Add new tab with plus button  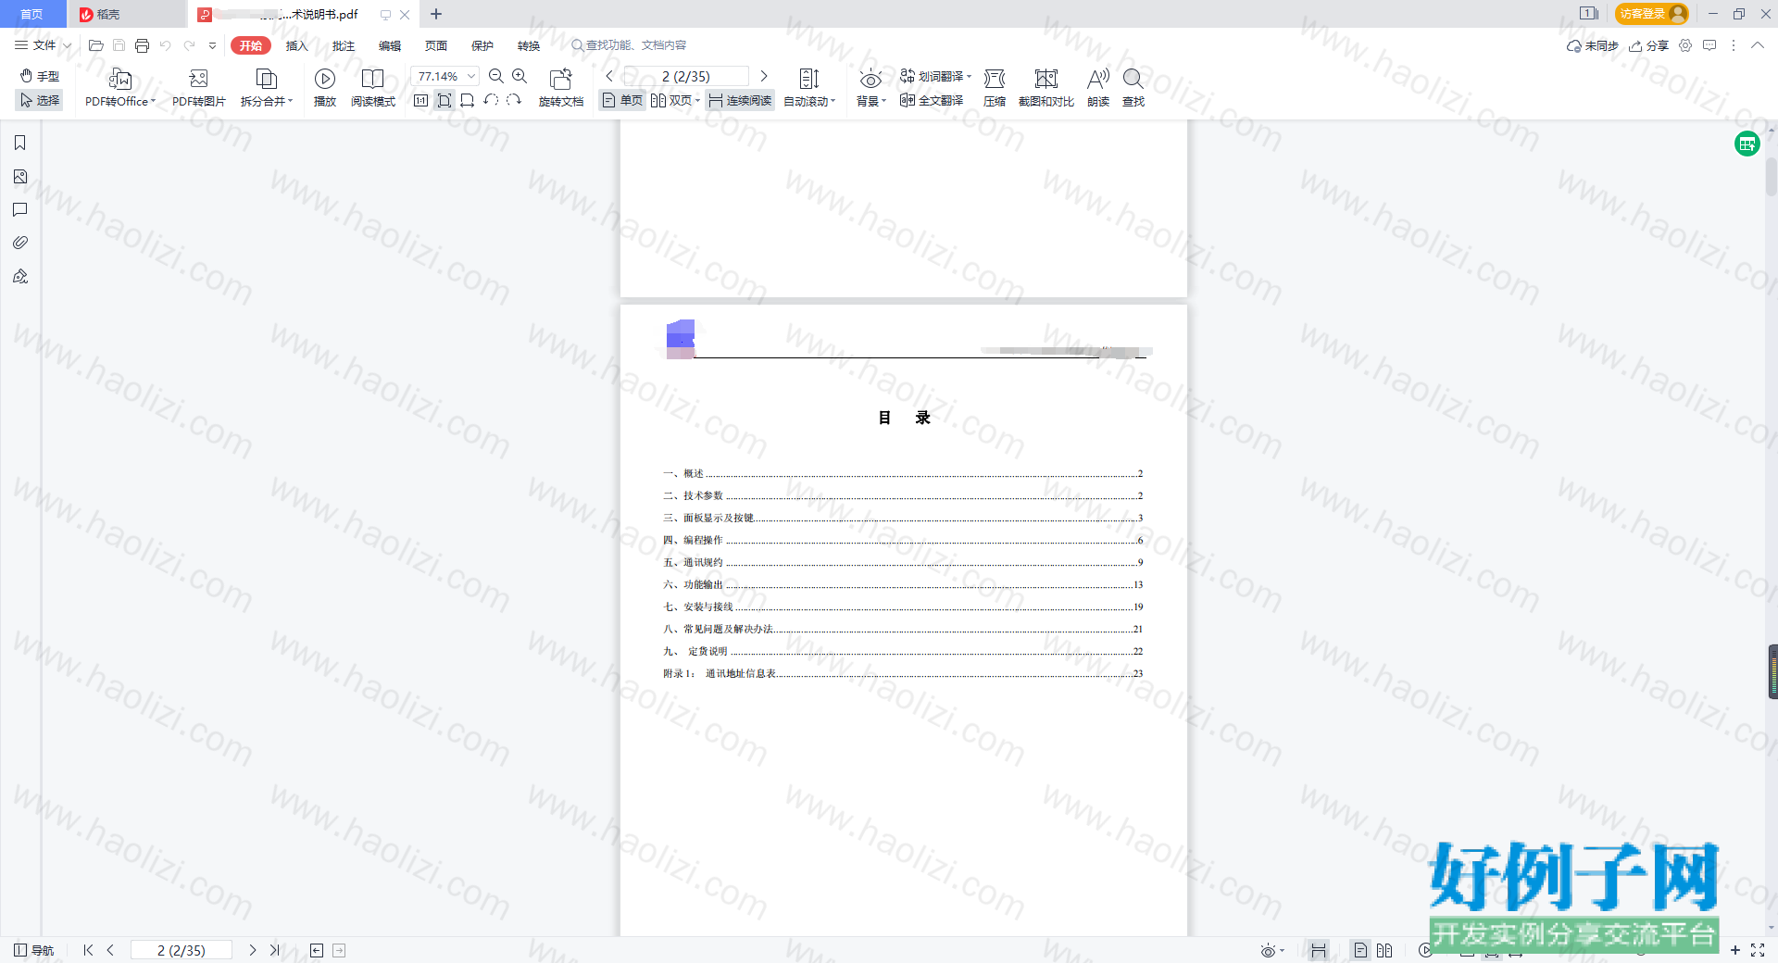click(436, 14)
